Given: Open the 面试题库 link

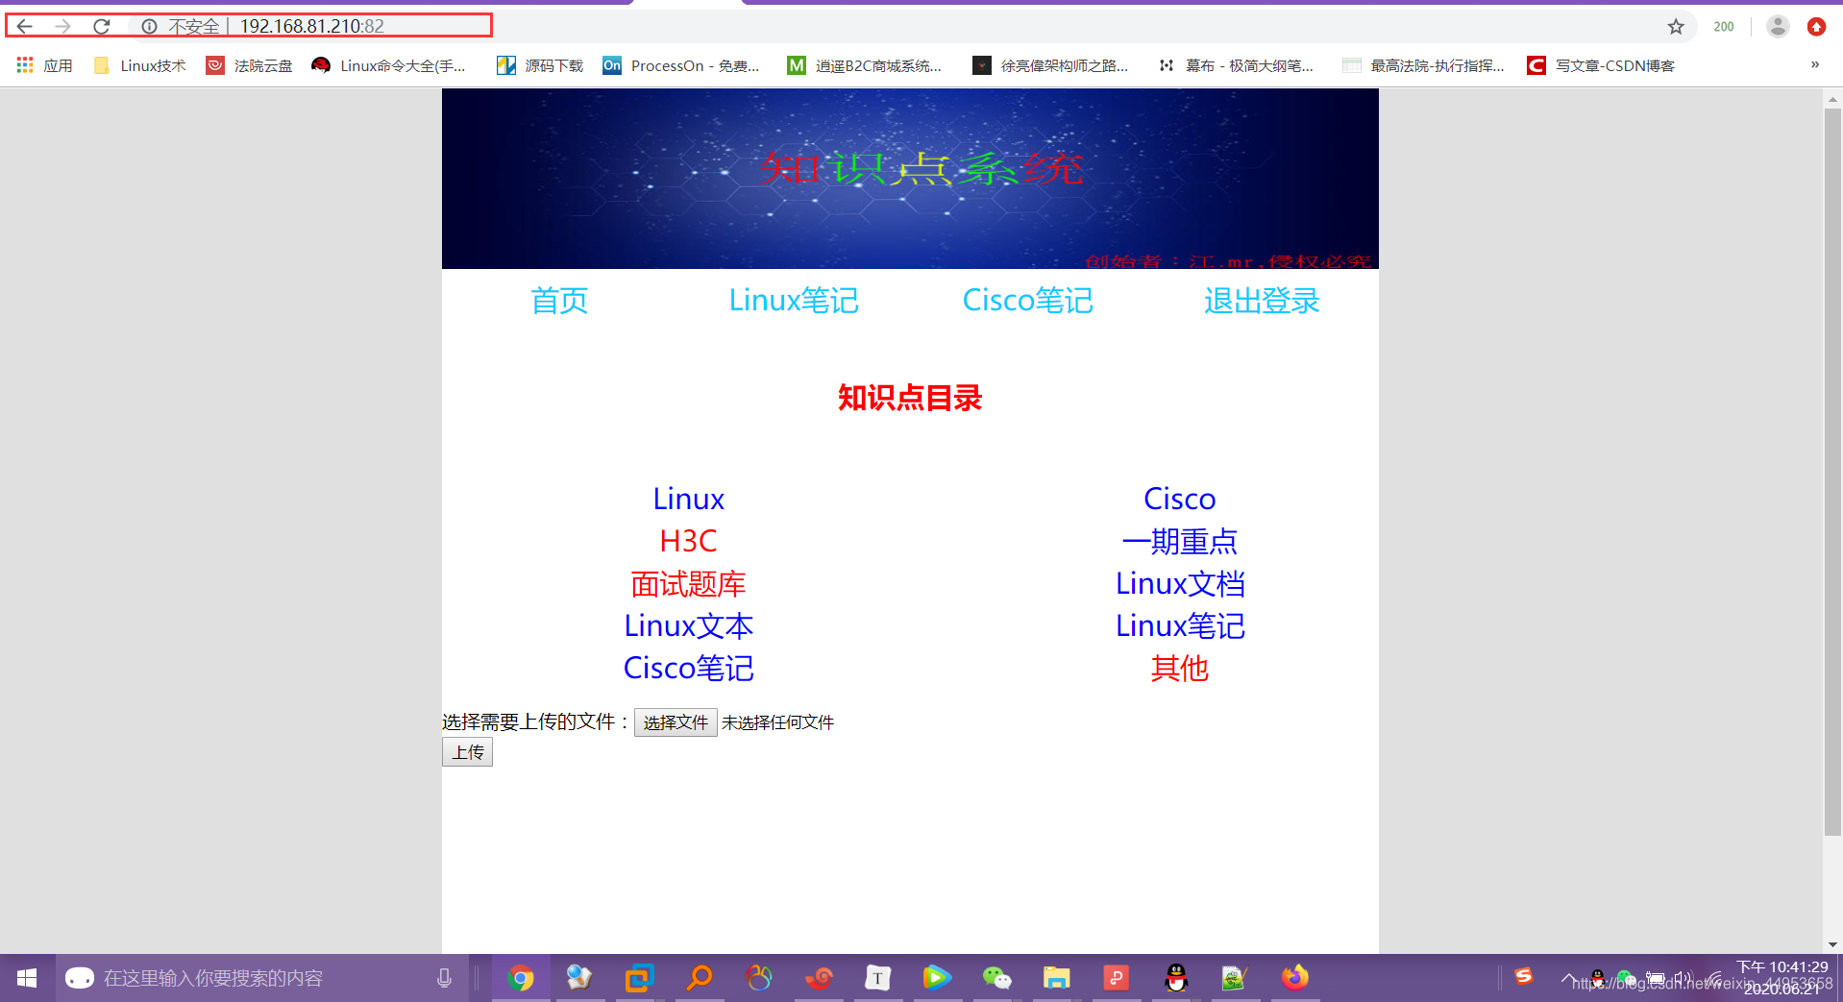Looking at the screenshot, I should [x=688, y=583].
